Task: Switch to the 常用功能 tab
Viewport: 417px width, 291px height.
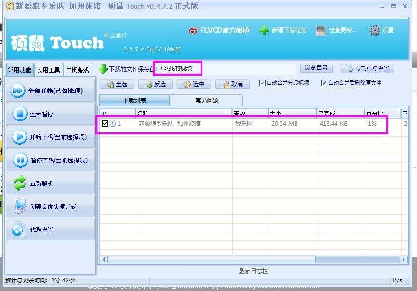Action: click(x=20, y=70)
